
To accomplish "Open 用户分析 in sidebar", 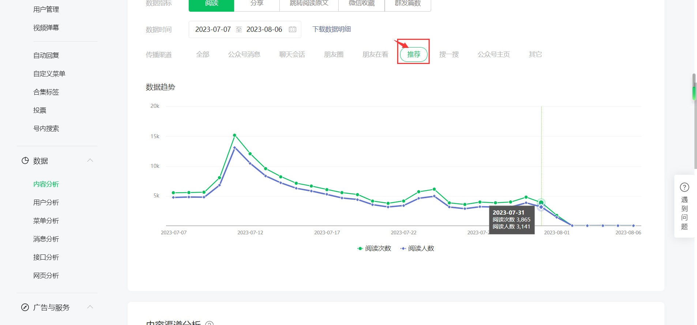I will 46,203.
